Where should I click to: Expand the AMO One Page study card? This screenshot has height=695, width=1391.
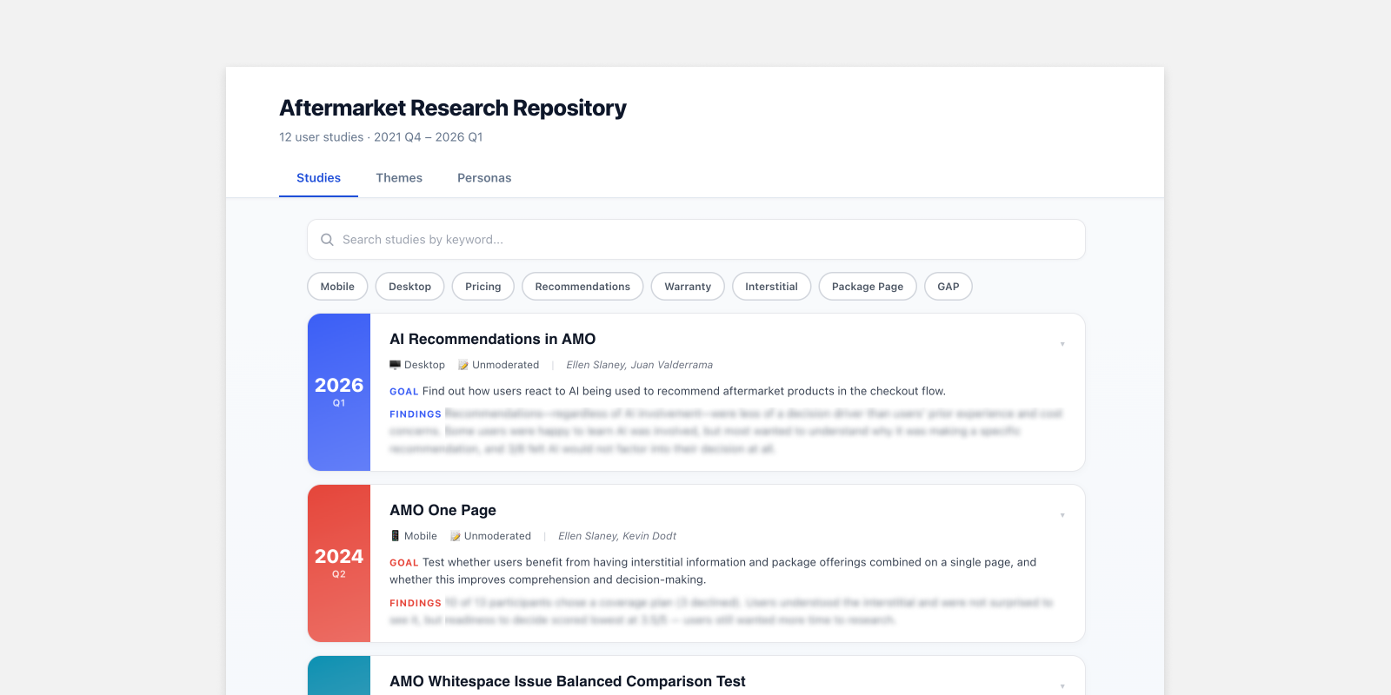pyautogui.click(x=1062, y=515)
